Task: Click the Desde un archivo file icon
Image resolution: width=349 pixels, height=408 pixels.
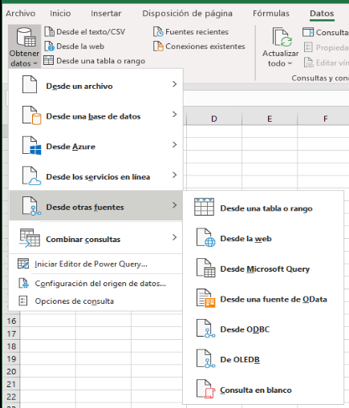Action: click(30, 84)
